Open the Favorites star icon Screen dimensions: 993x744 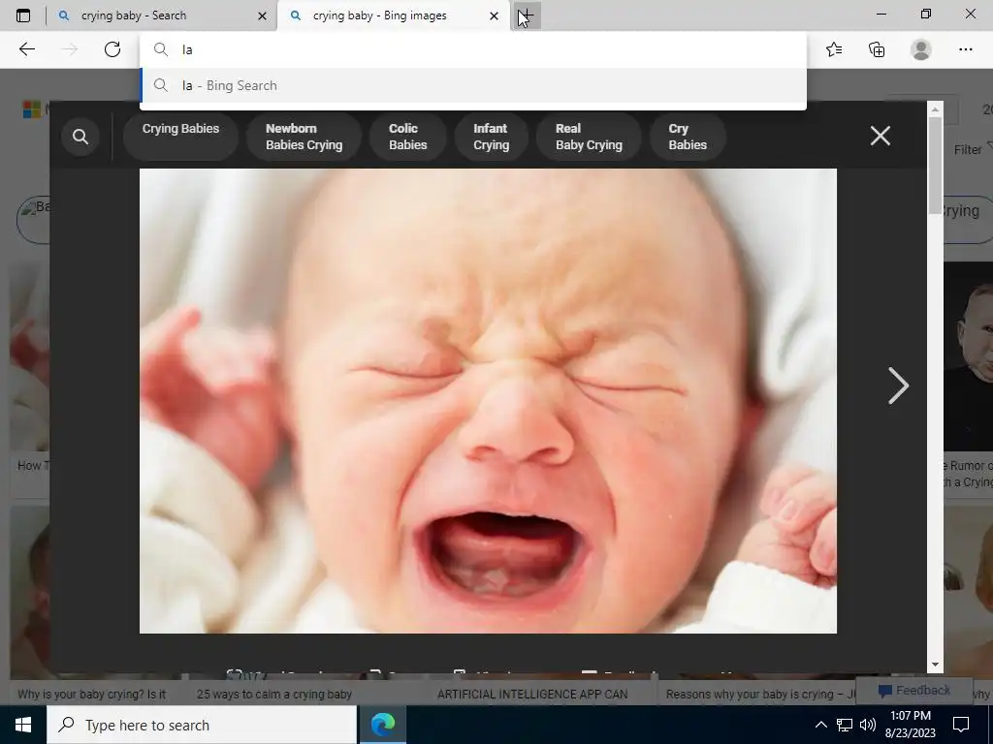coord(834,49)
